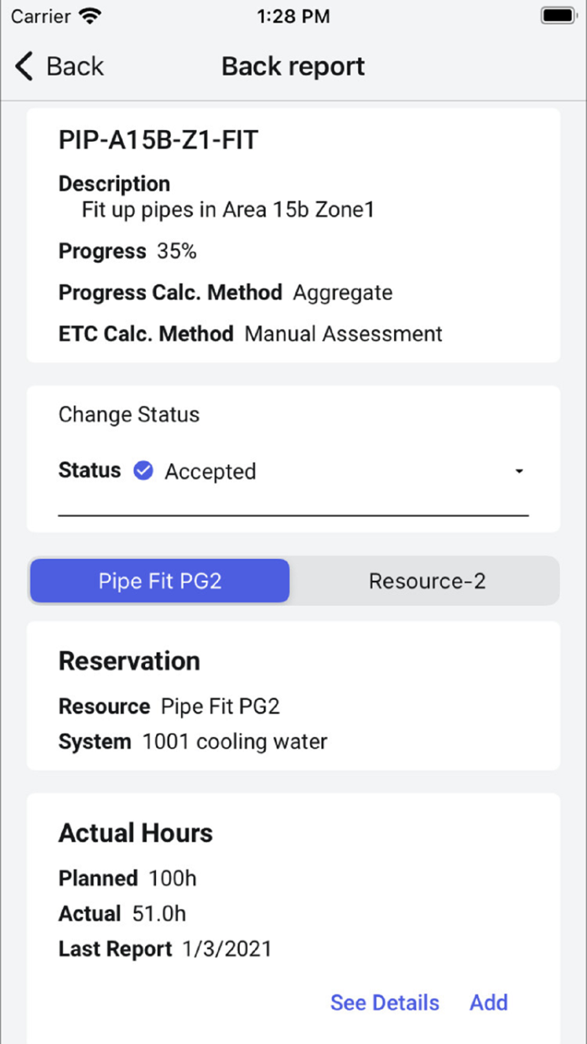
Task: Tap the Progress 35% value
Action: pos(177,251)
